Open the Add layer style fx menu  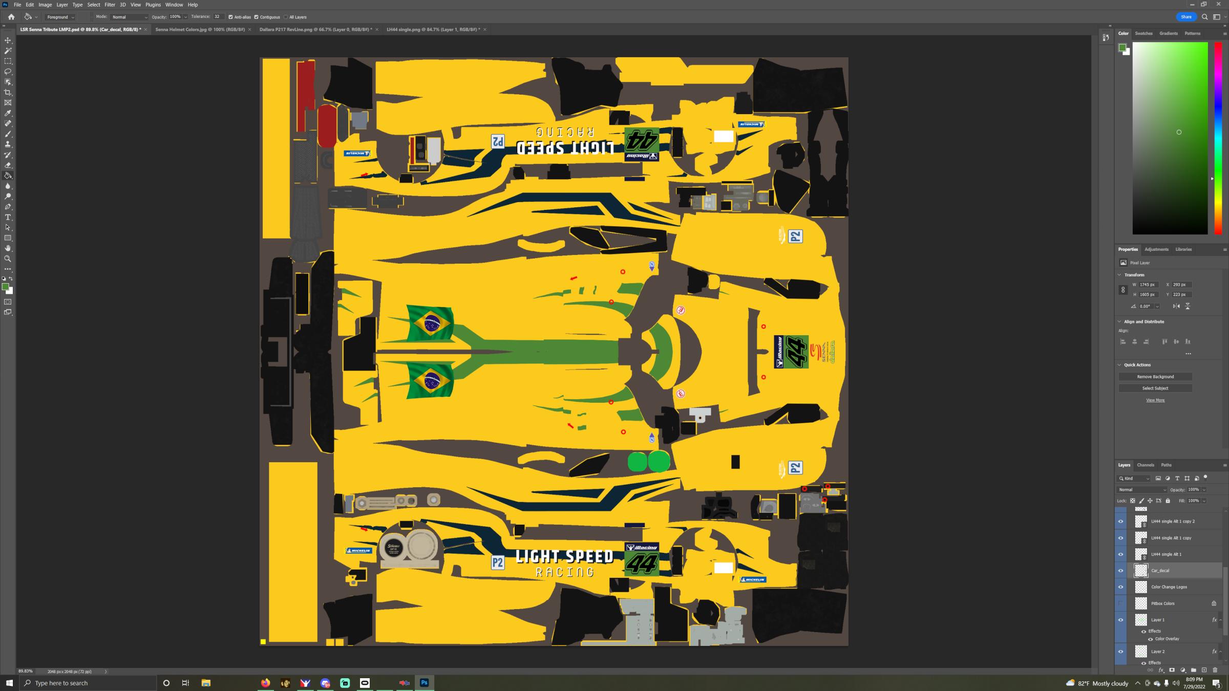click(x=1161, y=670)
